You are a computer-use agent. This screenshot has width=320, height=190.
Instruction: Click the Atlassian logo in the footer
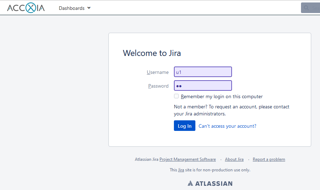(210, 183)
